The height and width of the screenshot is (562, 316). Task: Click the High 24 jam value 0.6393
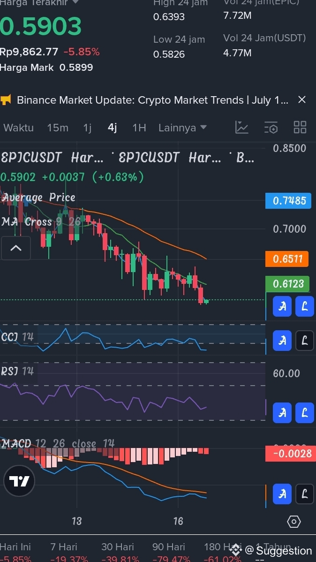click(x=169, y=17)
